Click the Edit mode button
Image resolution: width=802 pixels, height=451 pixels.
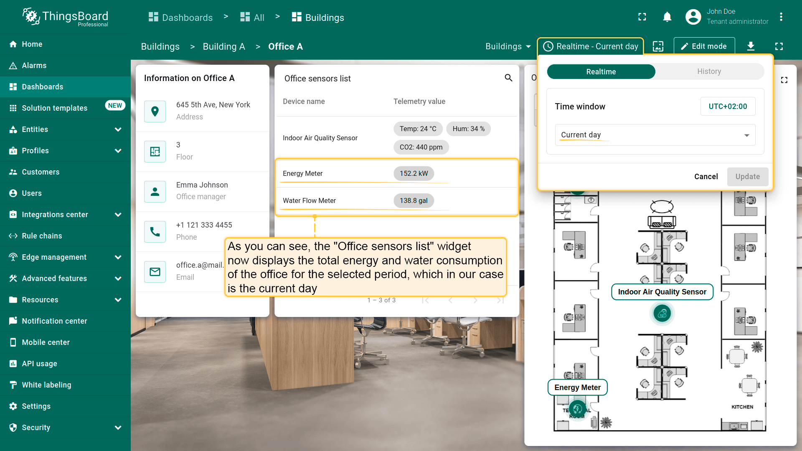704,46
